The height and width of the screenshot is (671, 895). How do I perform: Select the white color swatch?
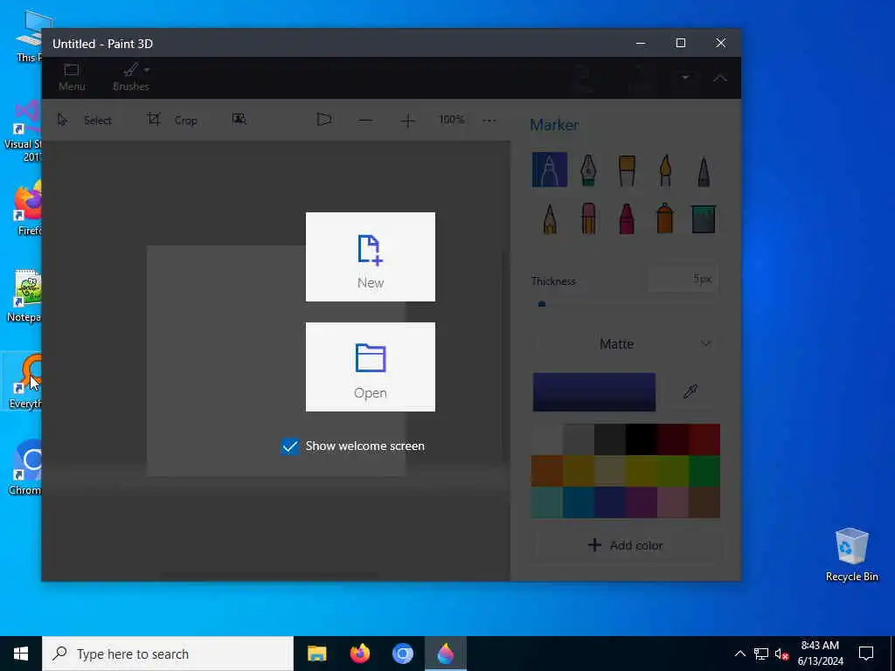[x=547, y=439]
